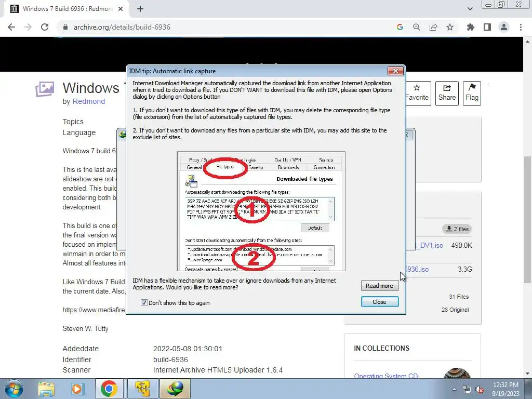The image size is (532, 399).
Task: Close the IDM tip window with X
Action: pos(395,71)
